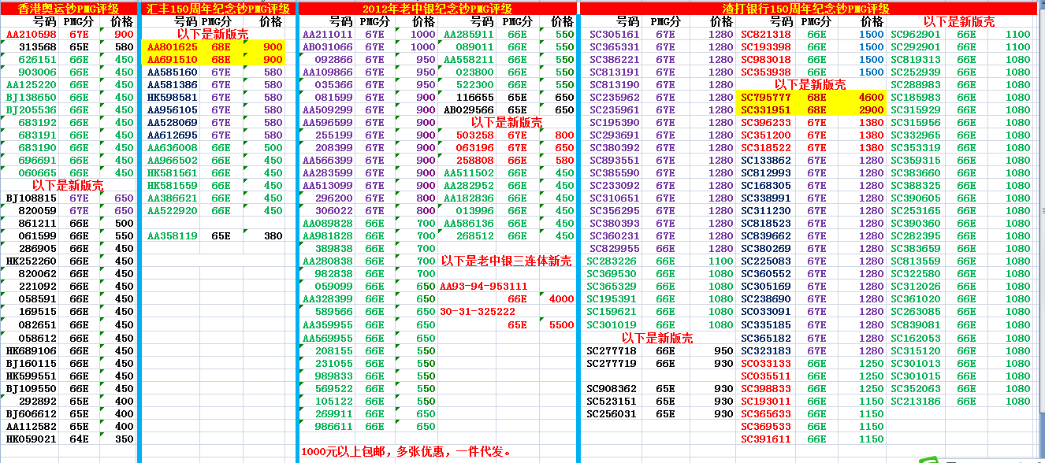The height and width of the screenshot is (463, 1045).
Task: Click serial number AA112582
Action: [32, 427]
